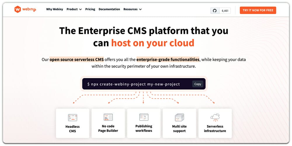Copy the npx command with Copy button
Viewport: 292px width, 146px height.
coord(198,84)
